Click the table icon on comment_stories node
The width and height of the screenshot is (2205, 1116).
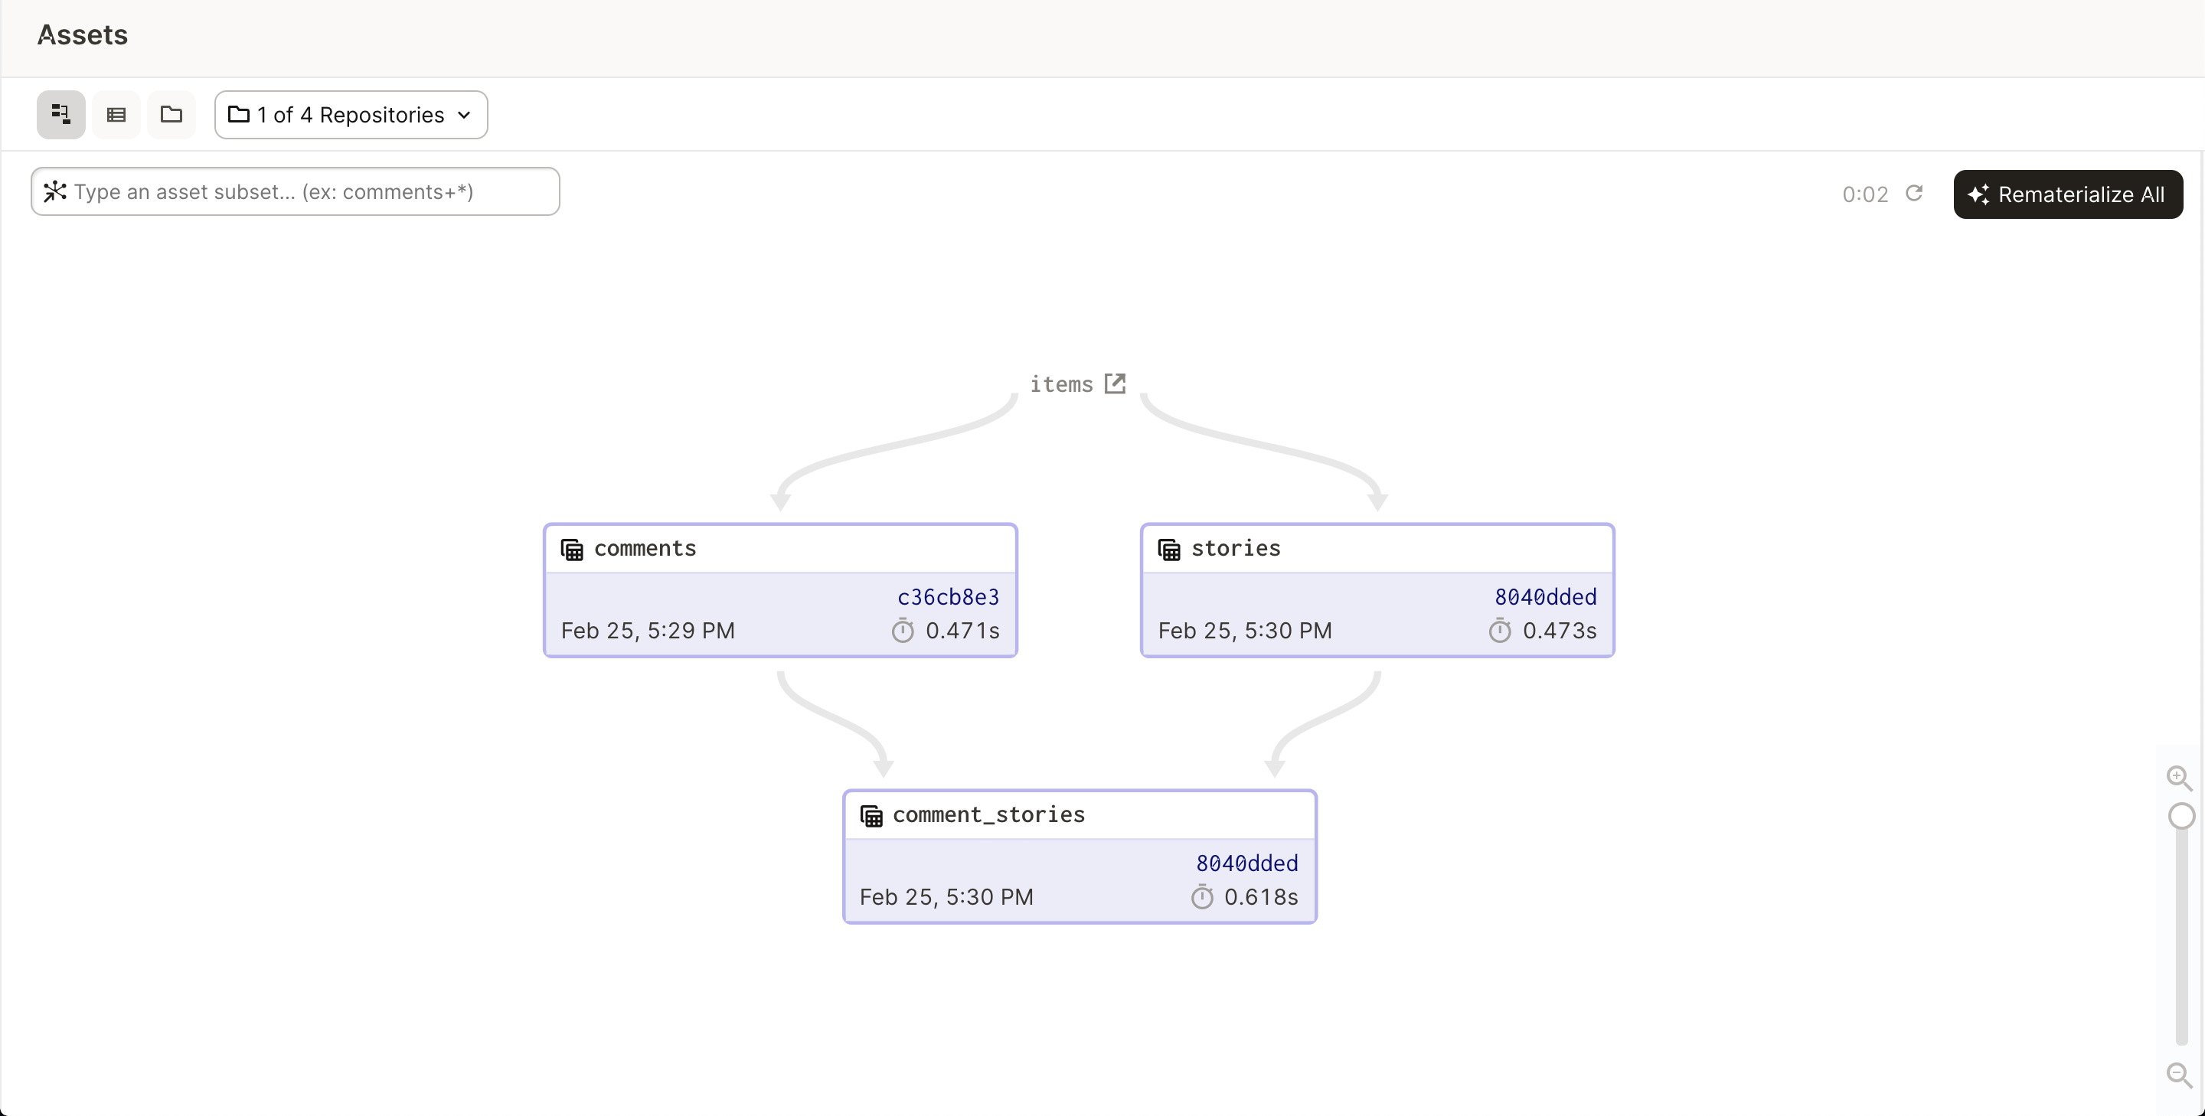tap(871, 816)
